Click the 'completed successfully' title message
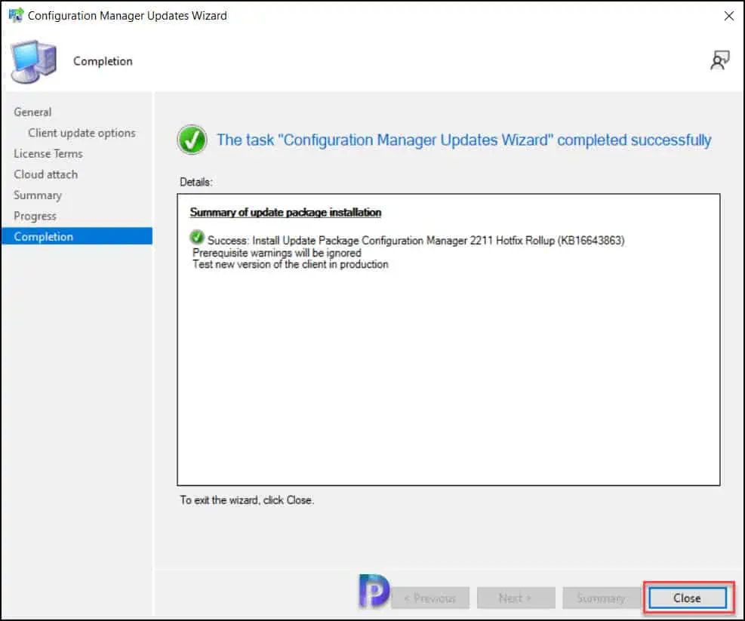This screenshot has height=621, width=745. point(464,140)
